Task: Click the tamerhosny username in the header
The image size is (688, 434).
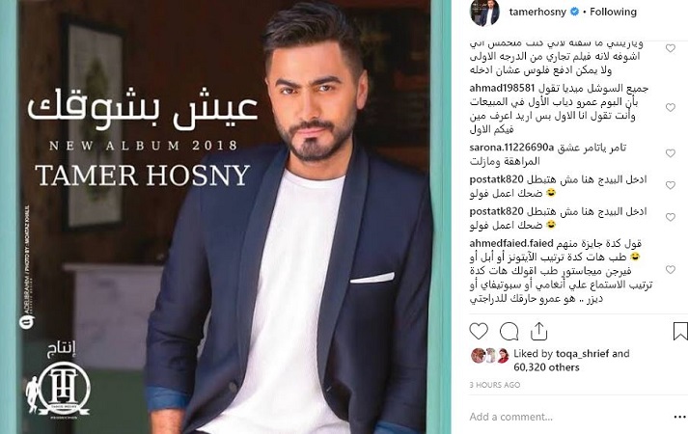Action: point(537,12)
